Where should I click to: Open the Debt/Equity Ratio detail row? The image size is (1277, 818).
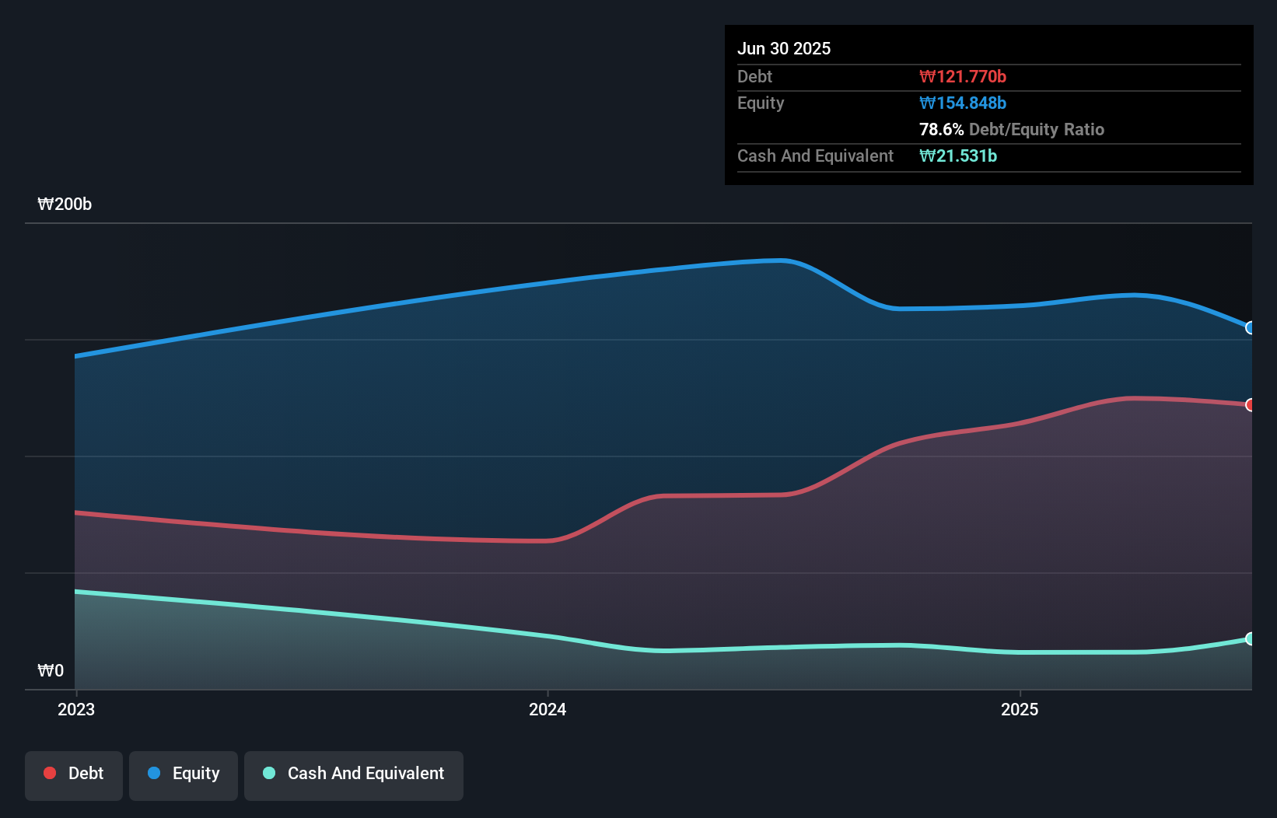1012,129
